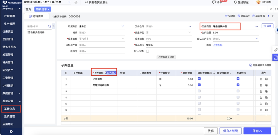Open the attachment paperclip icon
The width and height of the screenshot is (278, 135).
275,50
